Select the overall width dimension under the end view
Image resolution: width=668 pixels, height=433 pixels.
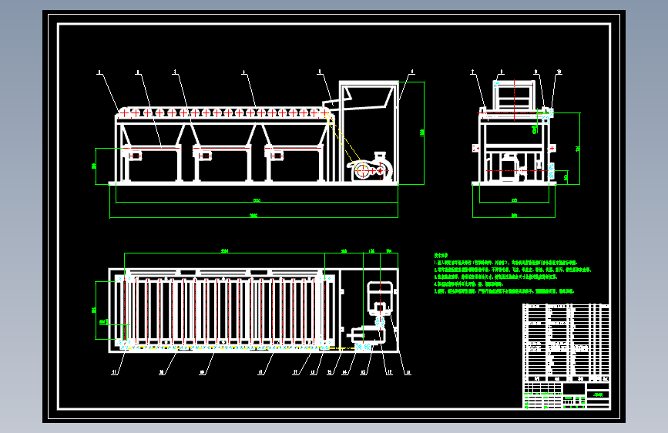[514, 216]
